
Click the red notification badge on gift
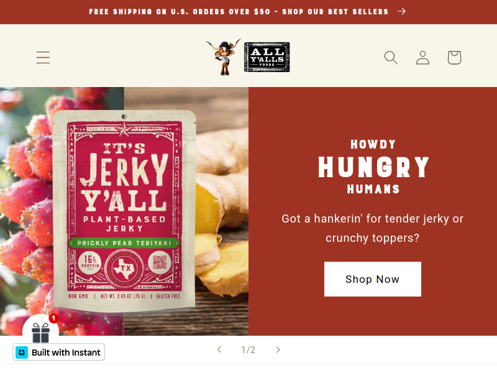(x=54, y=318)
